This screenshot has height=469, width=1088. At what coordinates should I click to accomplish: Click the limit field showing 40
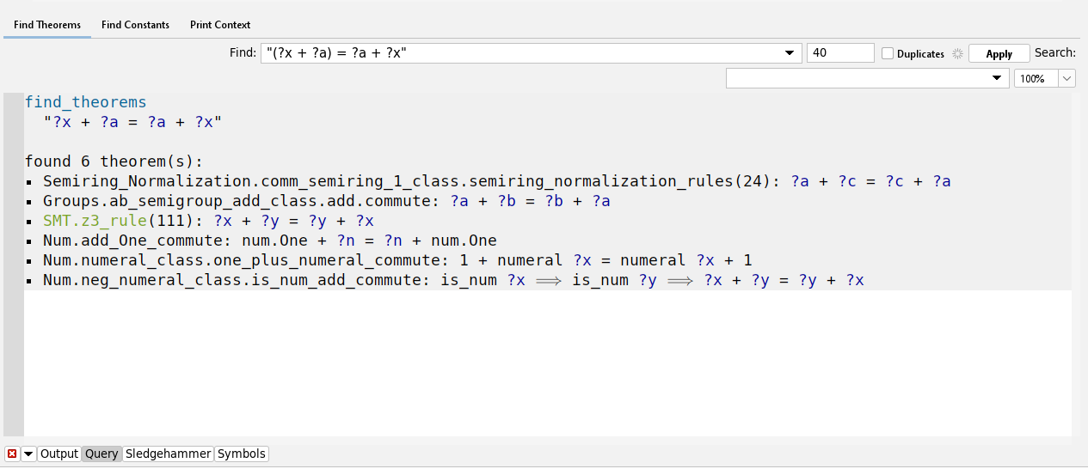click(839, 53)
